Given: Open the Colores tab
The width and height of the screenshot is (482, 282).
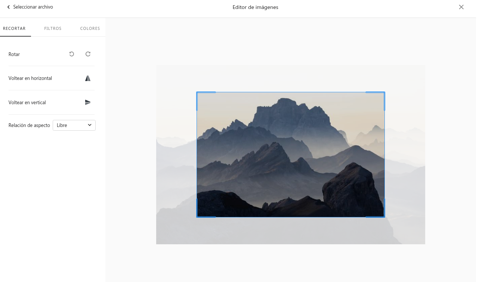Looking at the screenshot, I should tap(90, 28).
